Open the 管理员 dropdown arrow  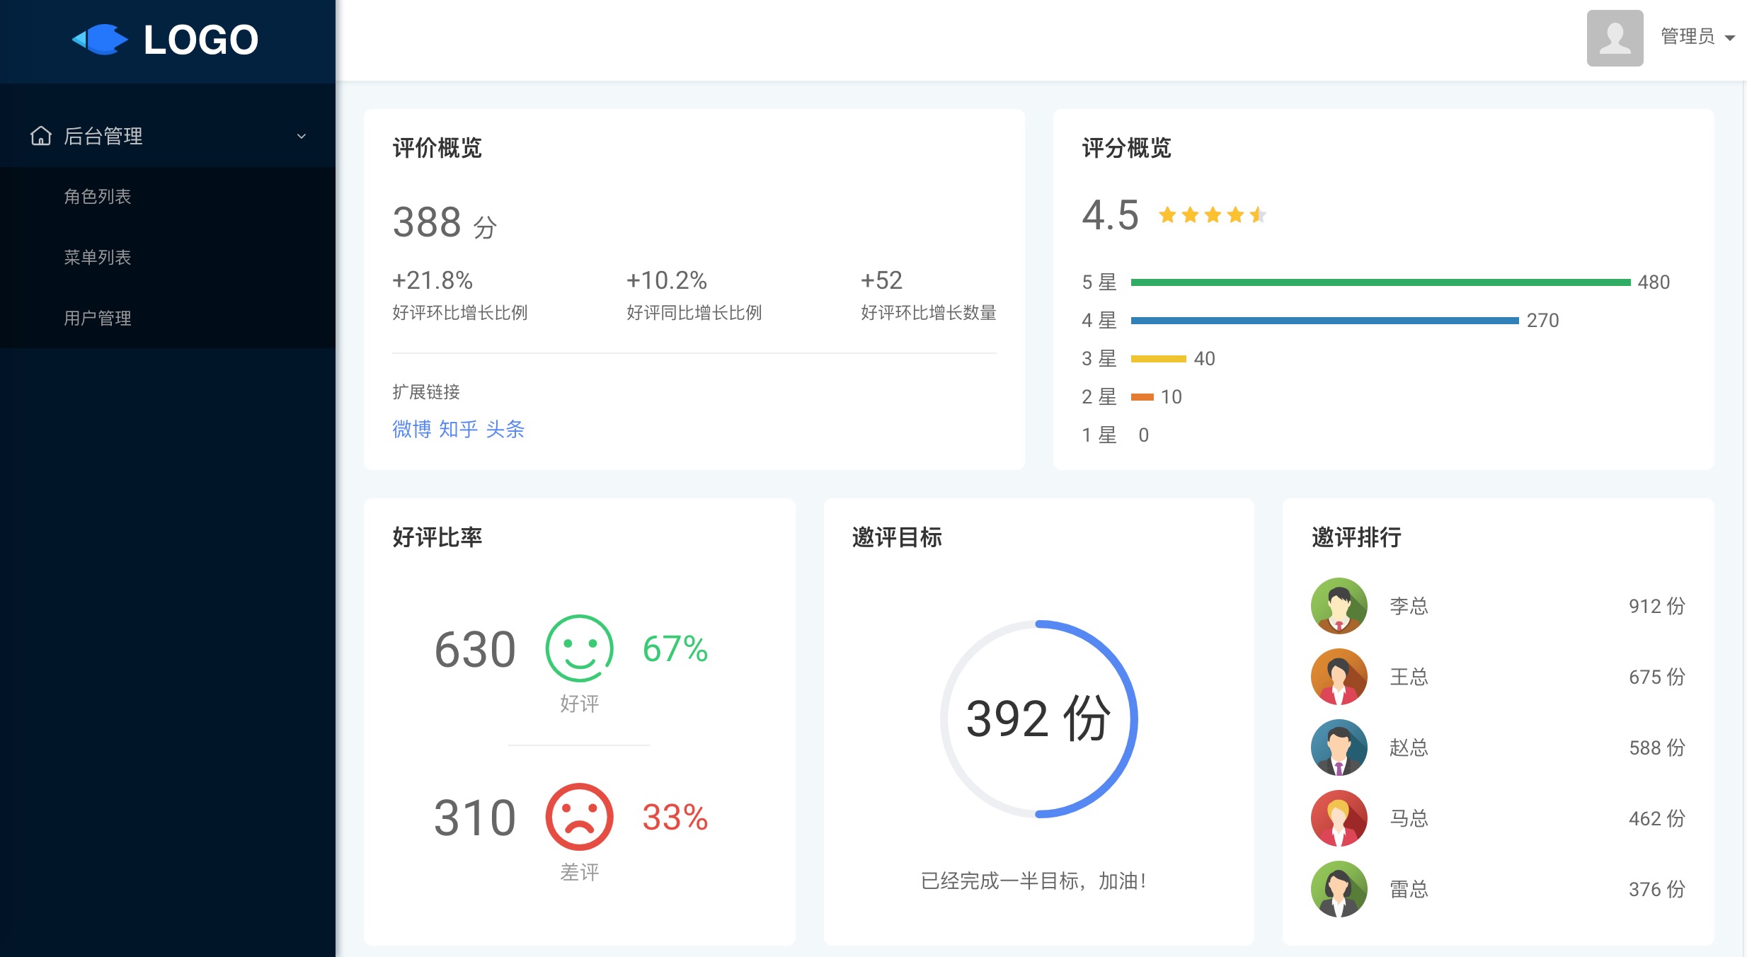coord(1730,38)
